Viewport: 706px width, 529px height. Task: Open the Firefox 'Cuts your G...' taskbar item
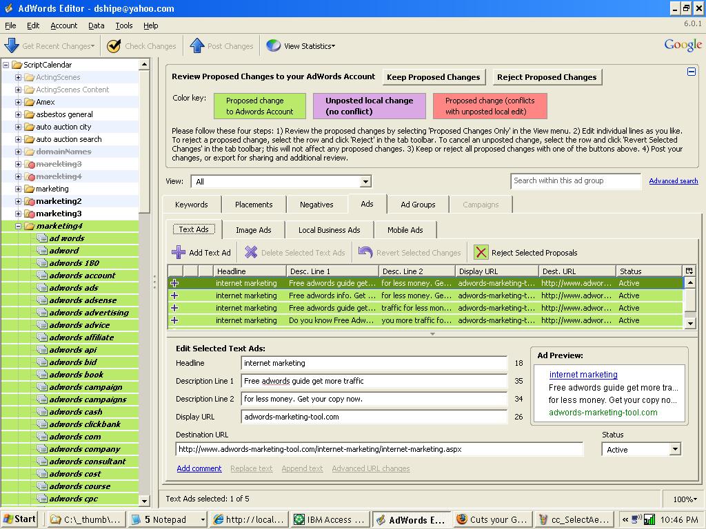point(492,519)
